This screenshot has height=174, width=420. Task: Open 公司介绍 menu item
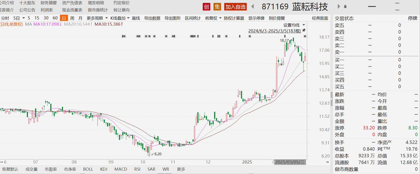click(7, 3)
